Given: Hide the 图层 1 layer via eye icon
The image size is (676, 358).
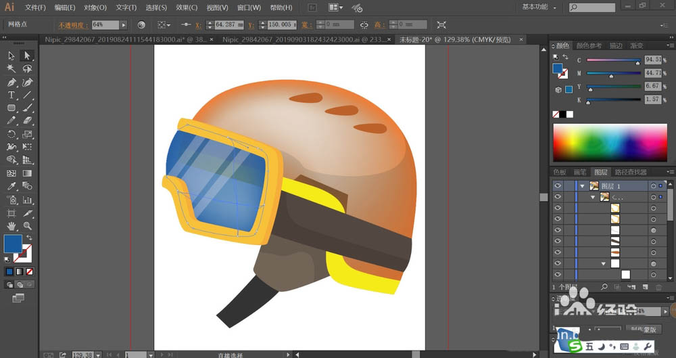Looking at the screenshot, I should (558, 185).
